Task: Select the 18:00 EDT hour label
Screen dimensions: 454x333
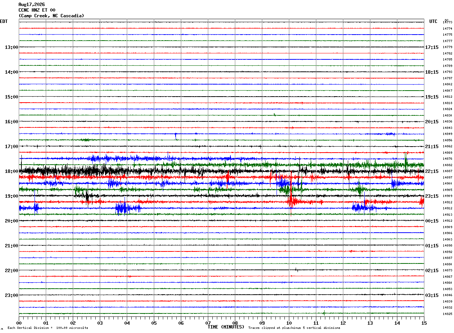Action: point(12,171)
